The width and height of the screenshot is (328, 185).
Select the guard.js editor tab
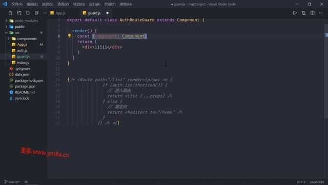point(94,13)
